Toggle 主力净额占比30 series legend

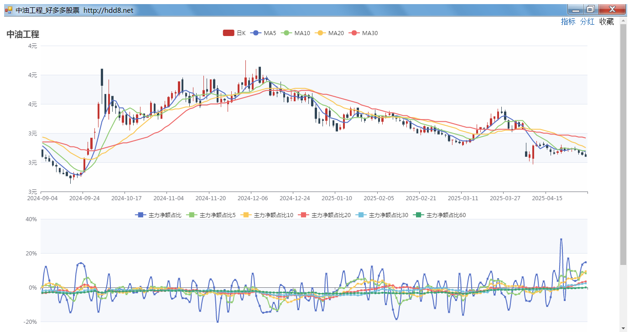pyautogui.click(x=383, y=215)
